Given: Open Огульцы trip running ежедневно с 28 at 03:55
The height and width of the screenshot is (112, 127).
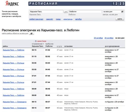Looking at the screenshot, I should tap(13, 63).
